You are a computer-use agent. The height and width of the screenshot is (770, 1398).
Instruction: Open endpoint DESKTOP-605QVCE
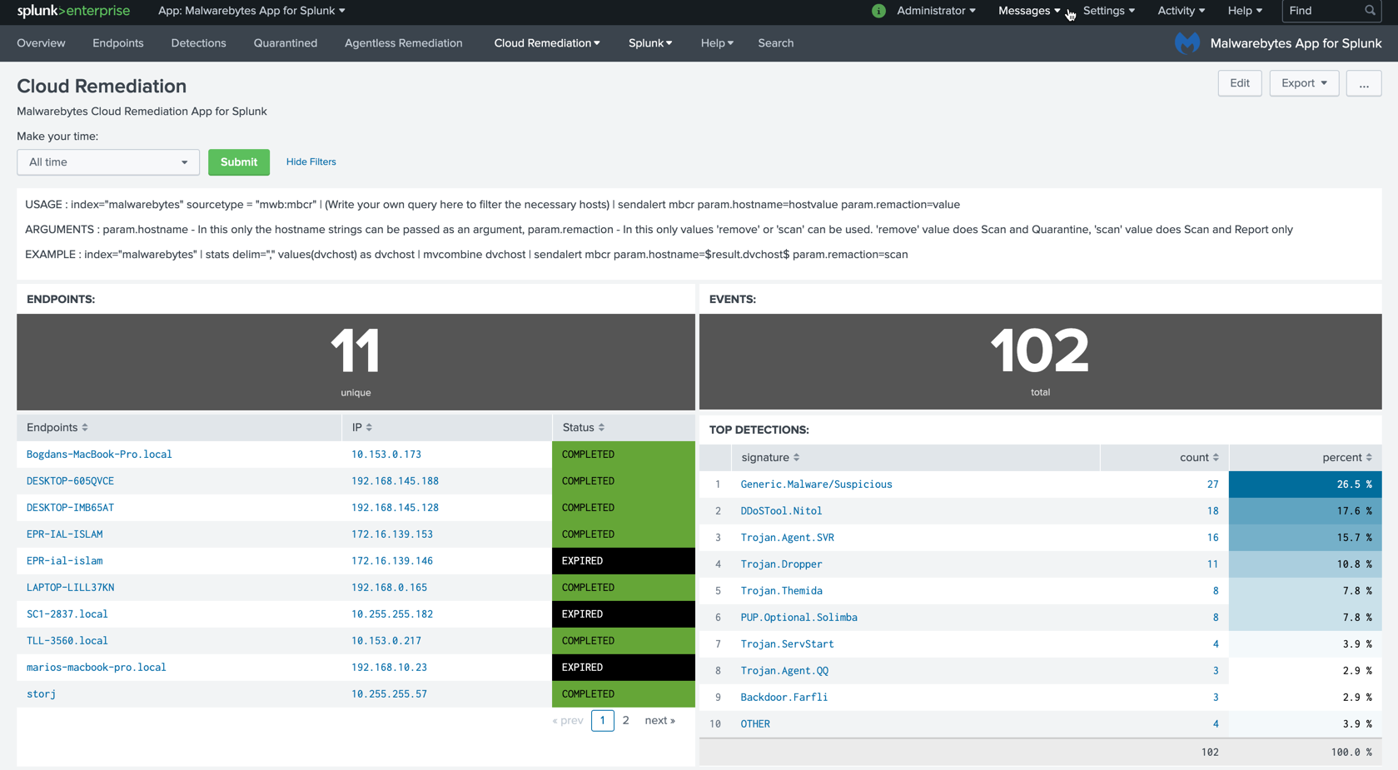click(70, 481)
